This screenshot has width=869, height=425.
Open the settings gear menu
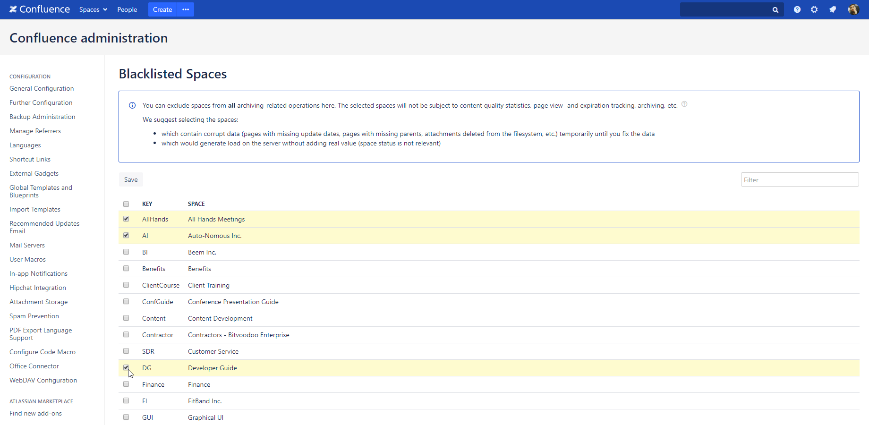click(x=814, y=9)
